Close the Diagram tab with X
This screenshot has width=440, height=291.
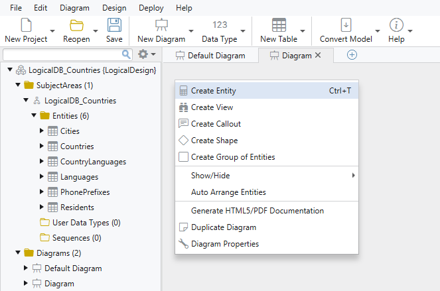318,55
